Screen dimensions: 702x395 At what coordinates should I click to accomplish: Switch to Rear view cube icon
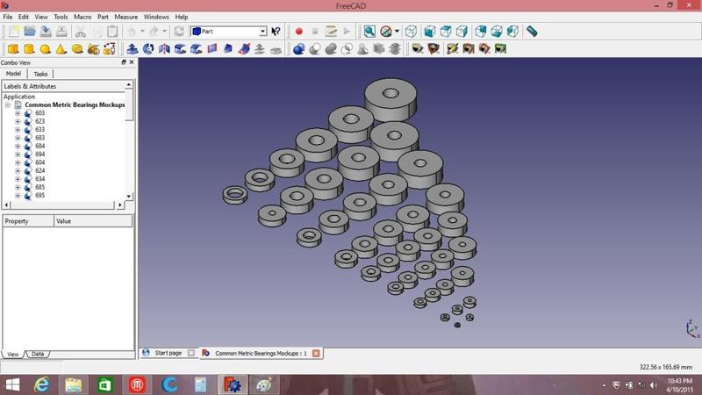(x=481, y=32)
